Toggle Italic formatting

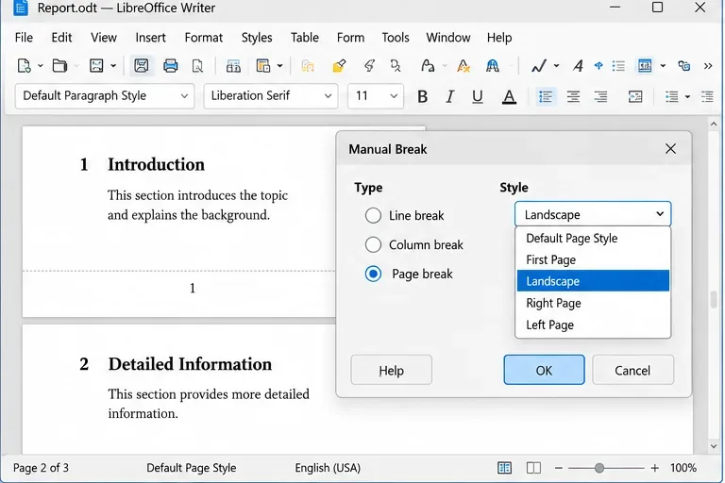click(x=449, y=96)
